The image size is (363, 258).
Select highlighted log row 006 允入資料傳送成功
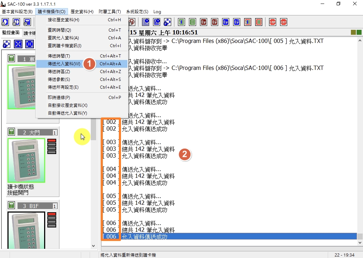(x=230, y=236)
